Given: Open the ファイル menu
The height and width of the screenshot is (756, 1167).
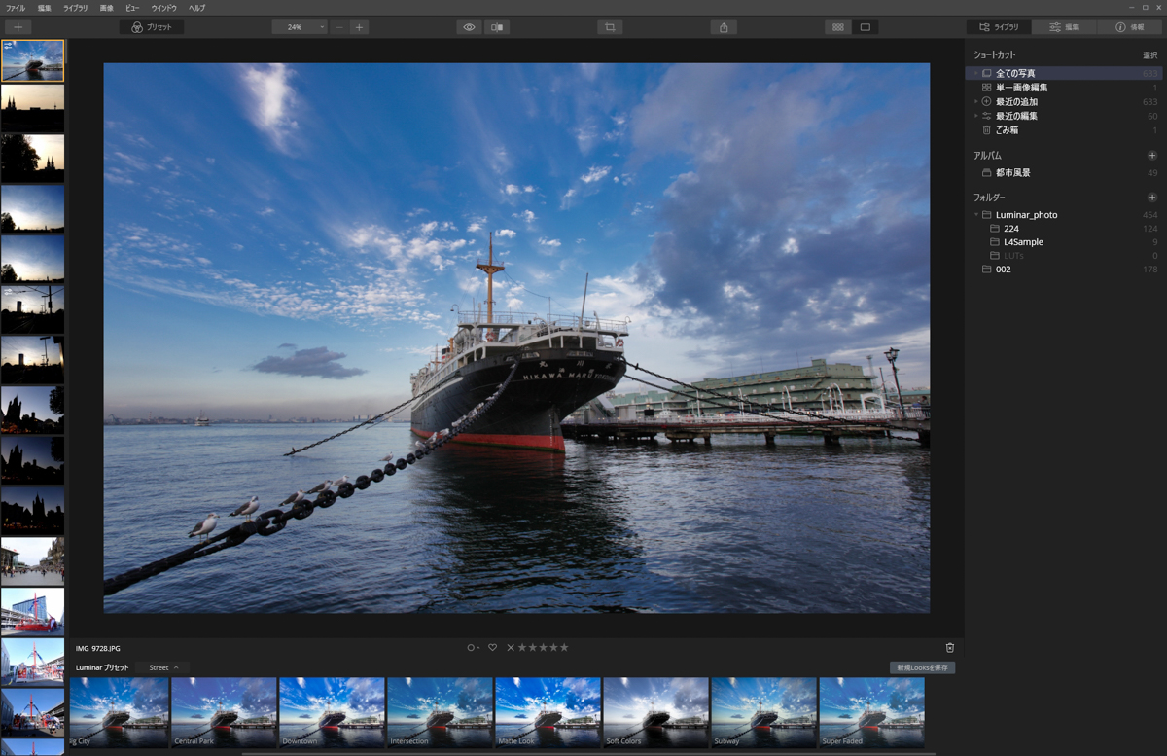Looking at the screenshot, I should [x=16, y=8].
